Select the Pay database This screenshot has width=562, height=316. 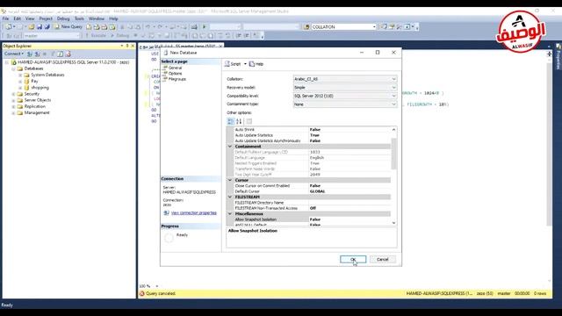pyautogui.click(x=34, y=82)
